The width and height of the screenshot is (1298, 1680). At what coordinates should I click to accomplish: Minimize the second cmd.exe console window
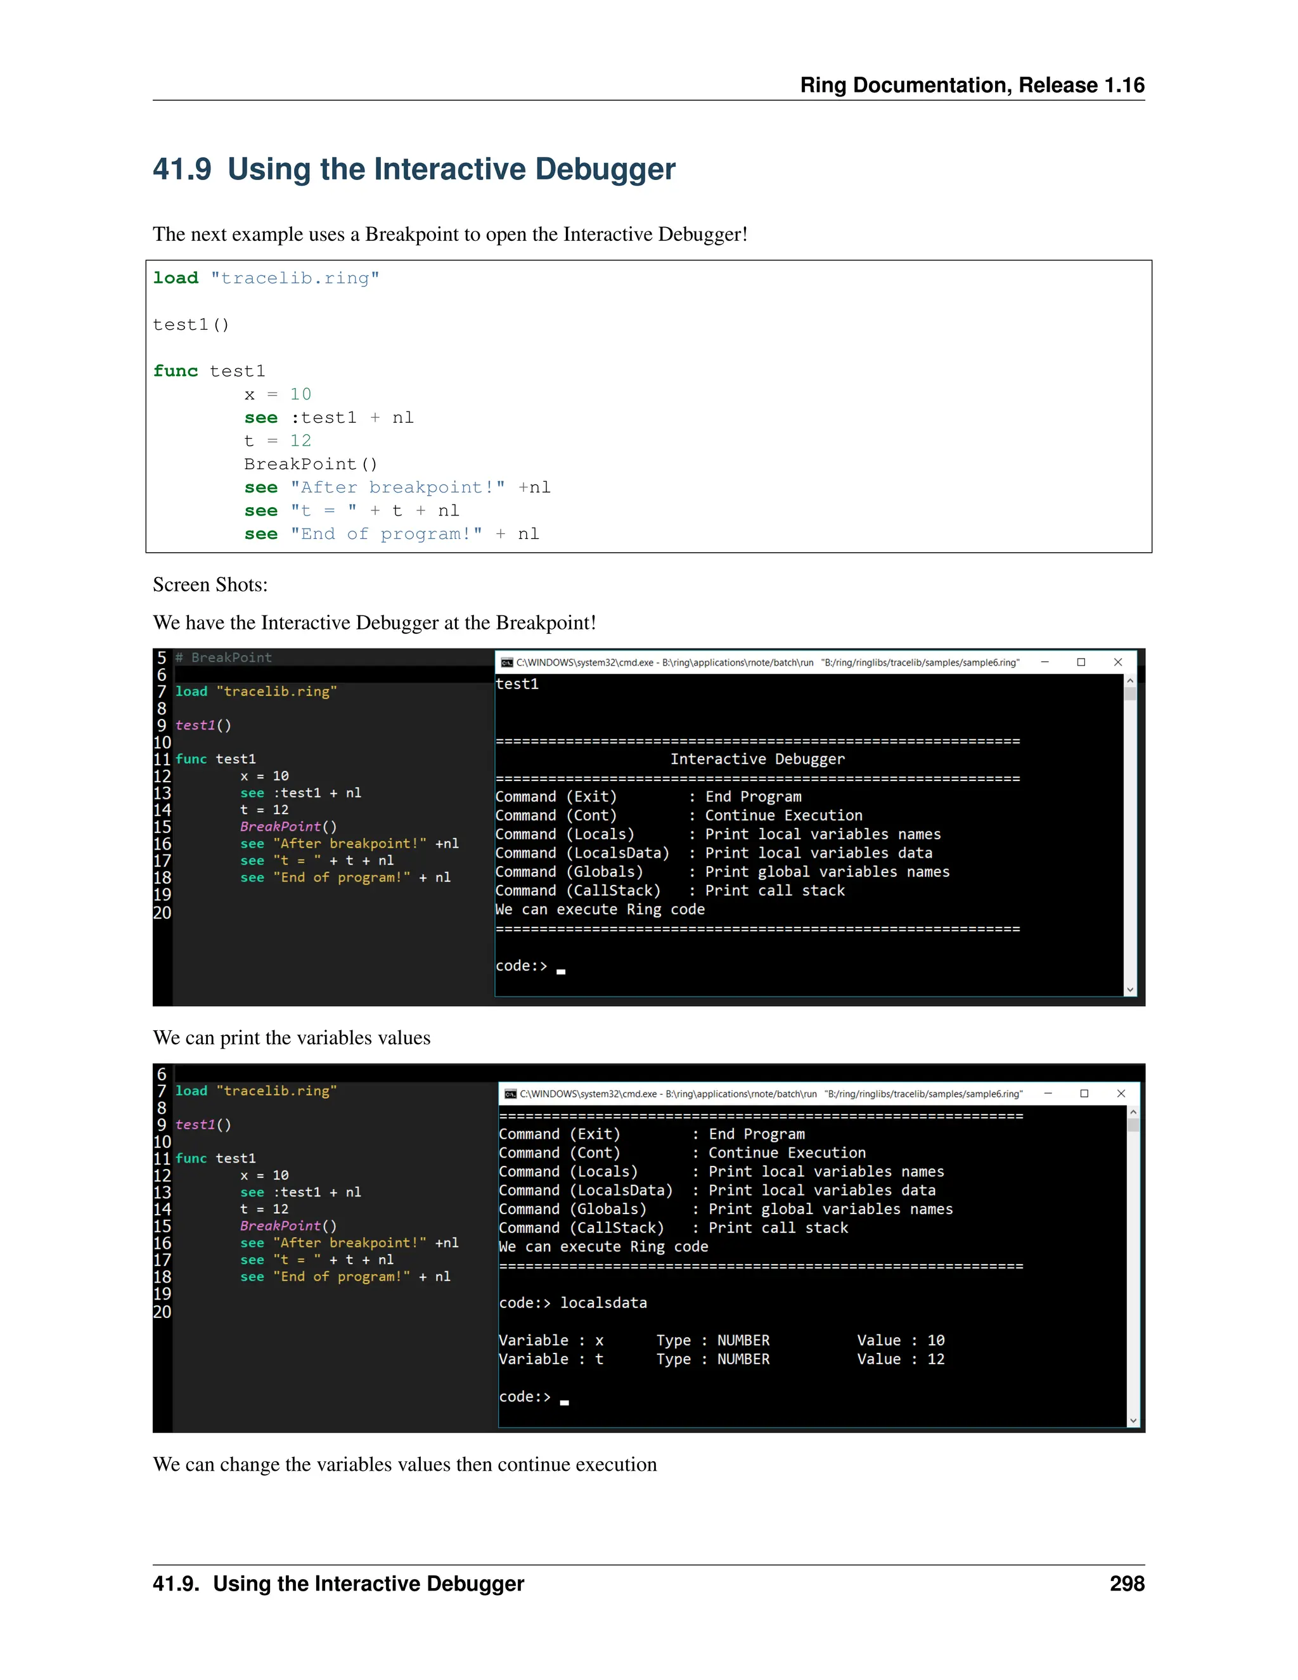1047,1094
